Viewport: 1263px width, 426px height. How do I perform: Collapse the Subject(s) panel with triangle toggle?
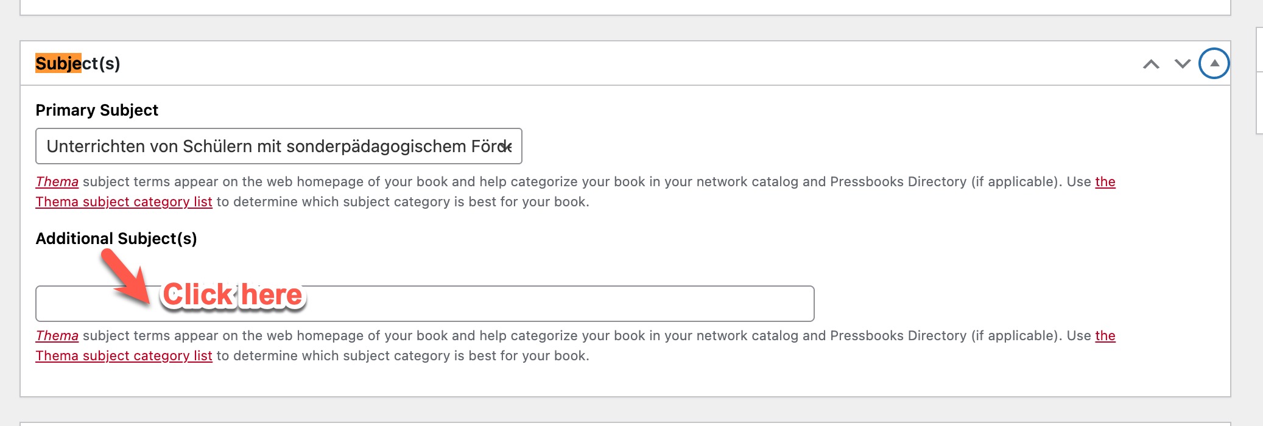click(x=1214, y=64)
